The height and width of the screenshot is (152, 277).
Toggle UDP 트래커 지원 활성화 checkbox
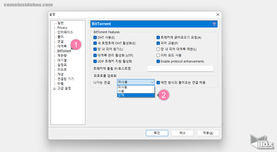coord(95,61)
